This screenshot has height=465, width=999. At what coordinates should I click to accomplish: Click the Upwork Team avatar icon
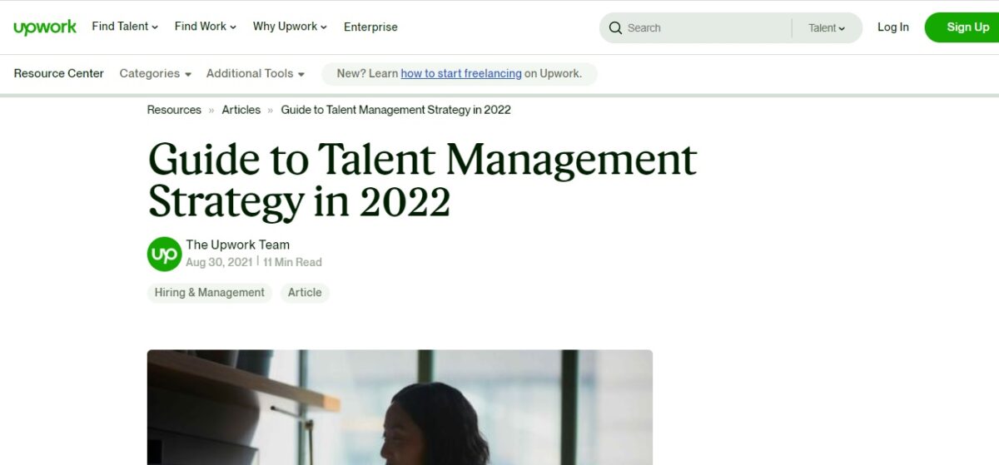tap(164, 254)
